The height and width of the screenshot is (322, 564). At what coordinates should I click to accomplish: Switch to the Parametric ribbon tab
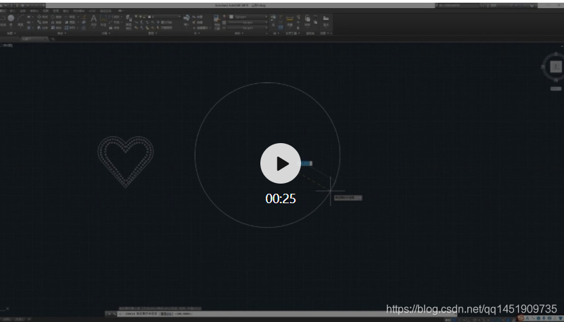pyautogui.click(x=34, y=11)
